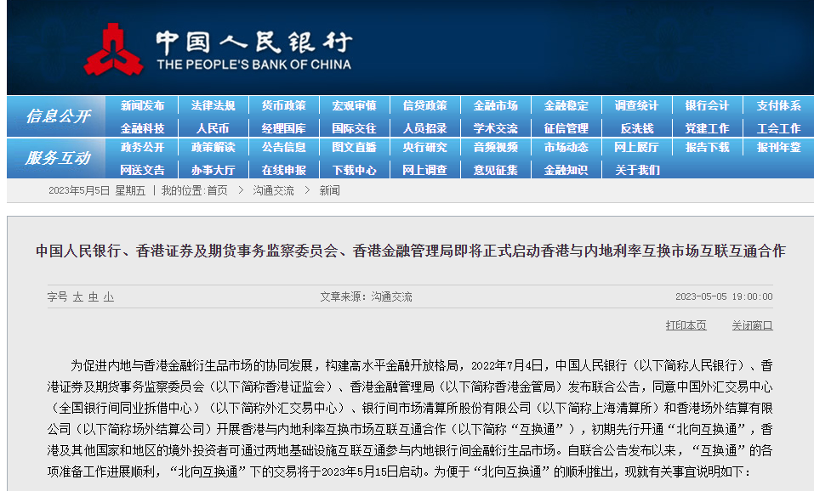Click the timestamp 2023-05-05 19:00:00
Screen dimensions: 814x491
click(x=724, y=296)
